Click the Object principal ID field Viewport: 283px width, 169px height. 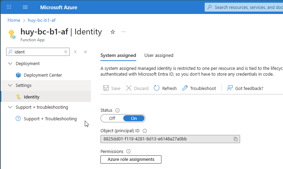pos(170,139)
